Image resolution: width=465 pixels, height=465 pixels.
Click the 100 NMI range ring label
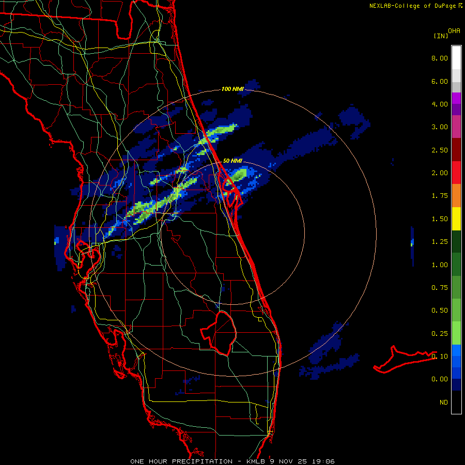pos(233,89)
